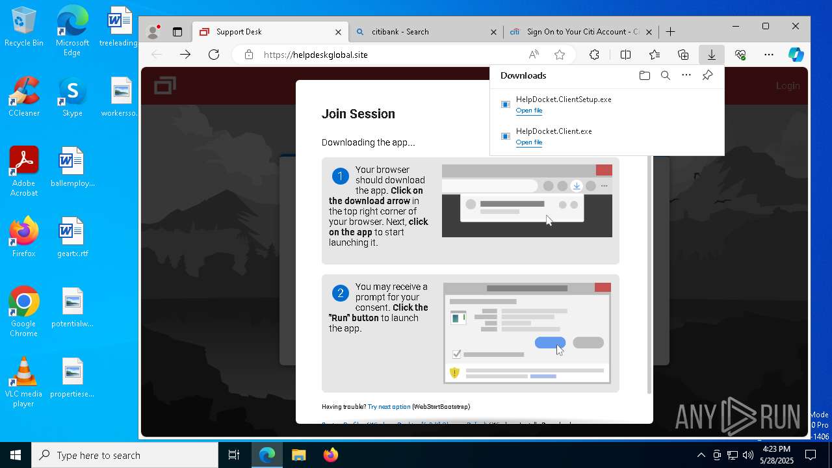View site information lock icon
The image size is (832, 468).
pyautogui.click(x=248, y=55)
